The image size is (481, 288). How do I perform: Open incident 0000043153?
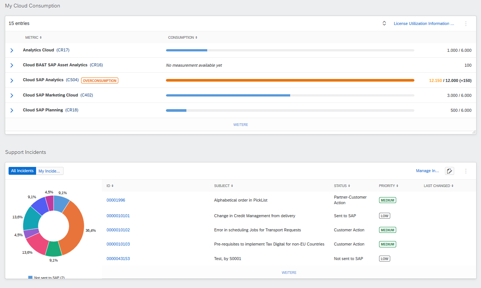coord(118,259)
